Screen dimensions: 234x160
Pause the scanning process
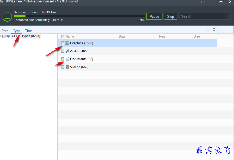click(154, 17)
